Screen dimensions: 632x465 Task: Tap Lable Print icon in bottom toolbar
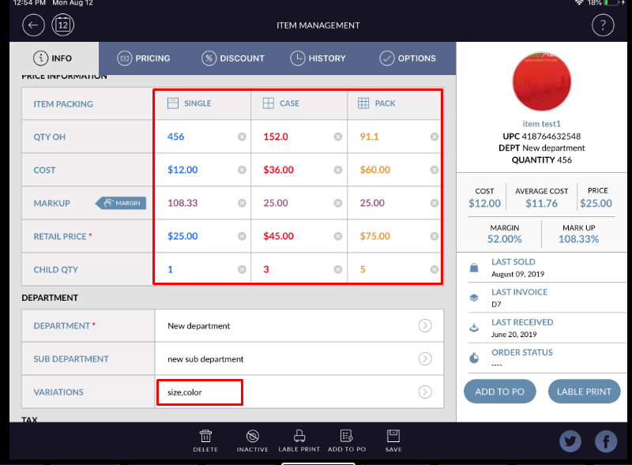click(299, 441)
